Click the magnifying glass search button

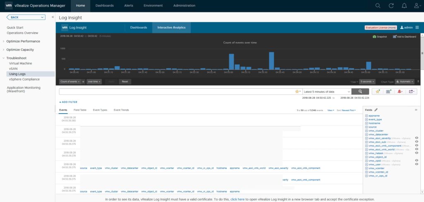click(x=360, y=91)
